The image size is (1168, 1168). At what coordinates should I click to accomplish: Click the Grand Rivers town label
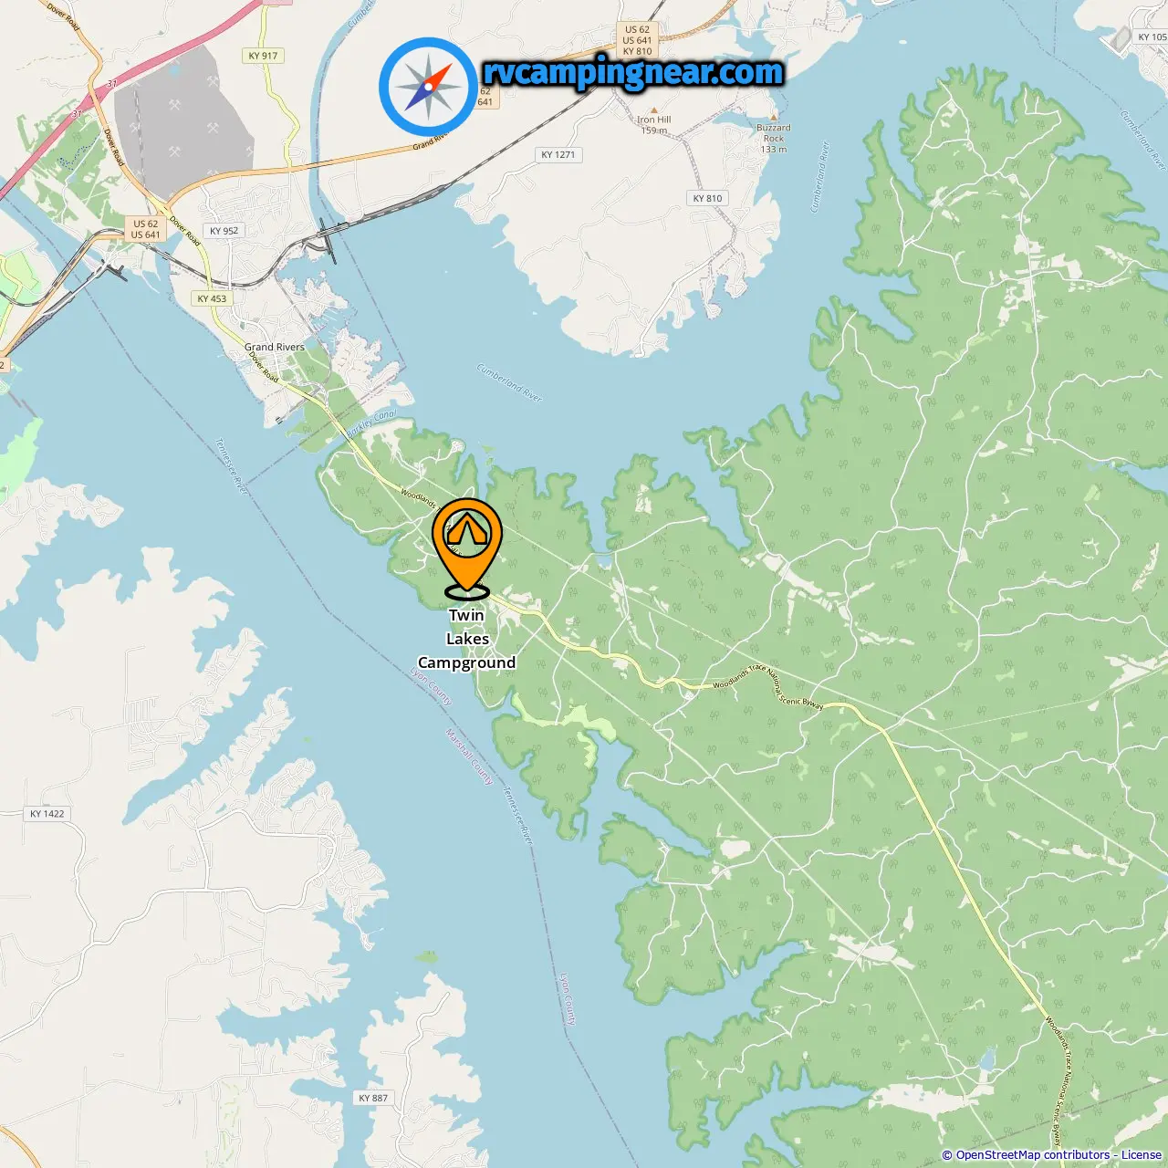[275, 347]
